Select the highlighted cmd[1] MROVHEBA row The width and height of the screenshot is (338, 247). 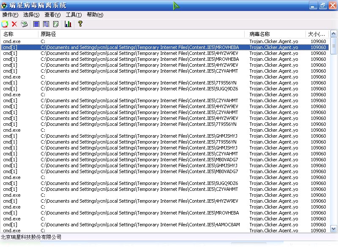pos(165,47)
